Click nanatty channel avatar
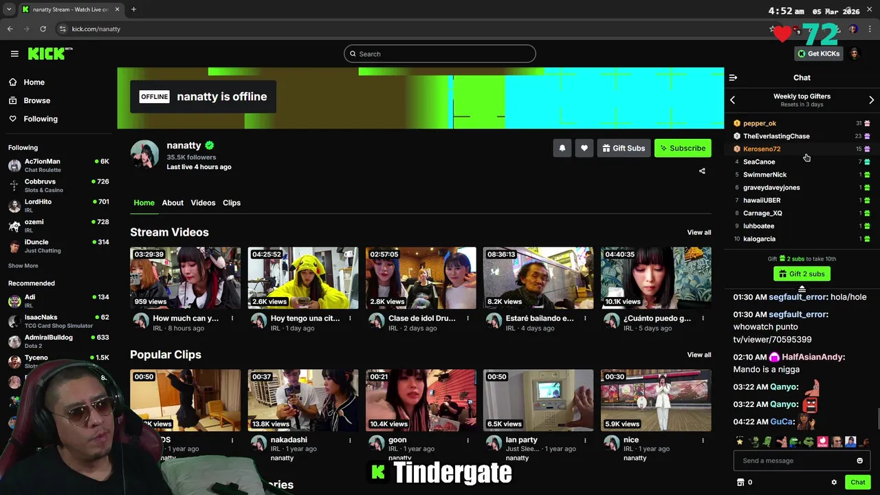This screenshot has height=495, width=880. point(145,155)
